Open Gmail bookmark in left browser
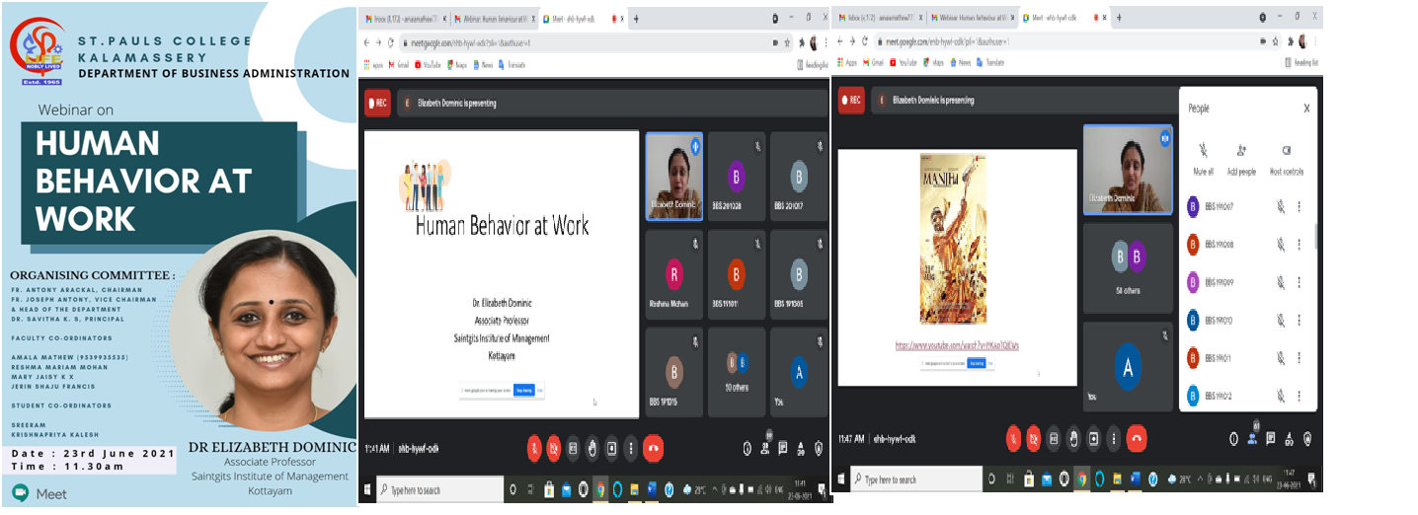Screen dimensions: 1418x515 click(x=397, y=64)
